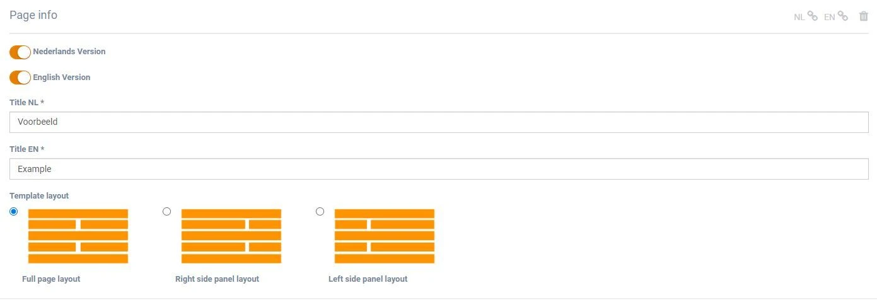Pick the Left side panel layout radio button
Screen dimensions: 877x300
click(320, 212)
